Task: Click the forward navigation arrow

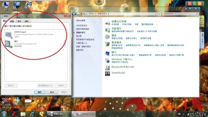Action: [78, 14]
